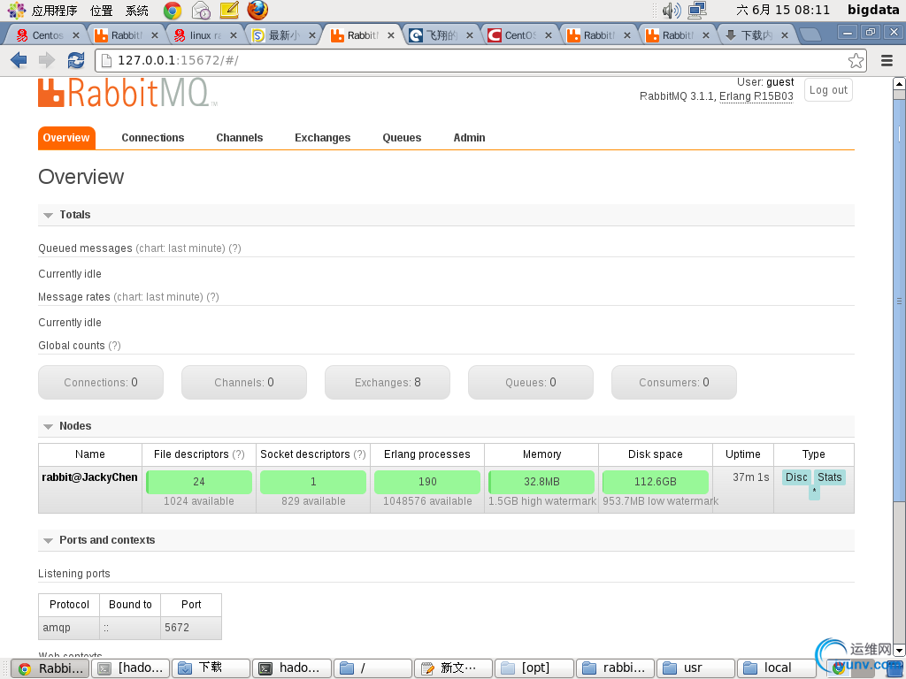This screenshot has height=679, width=906.
Task: Click the Queues: 0 count button
Action: [531, 382]
